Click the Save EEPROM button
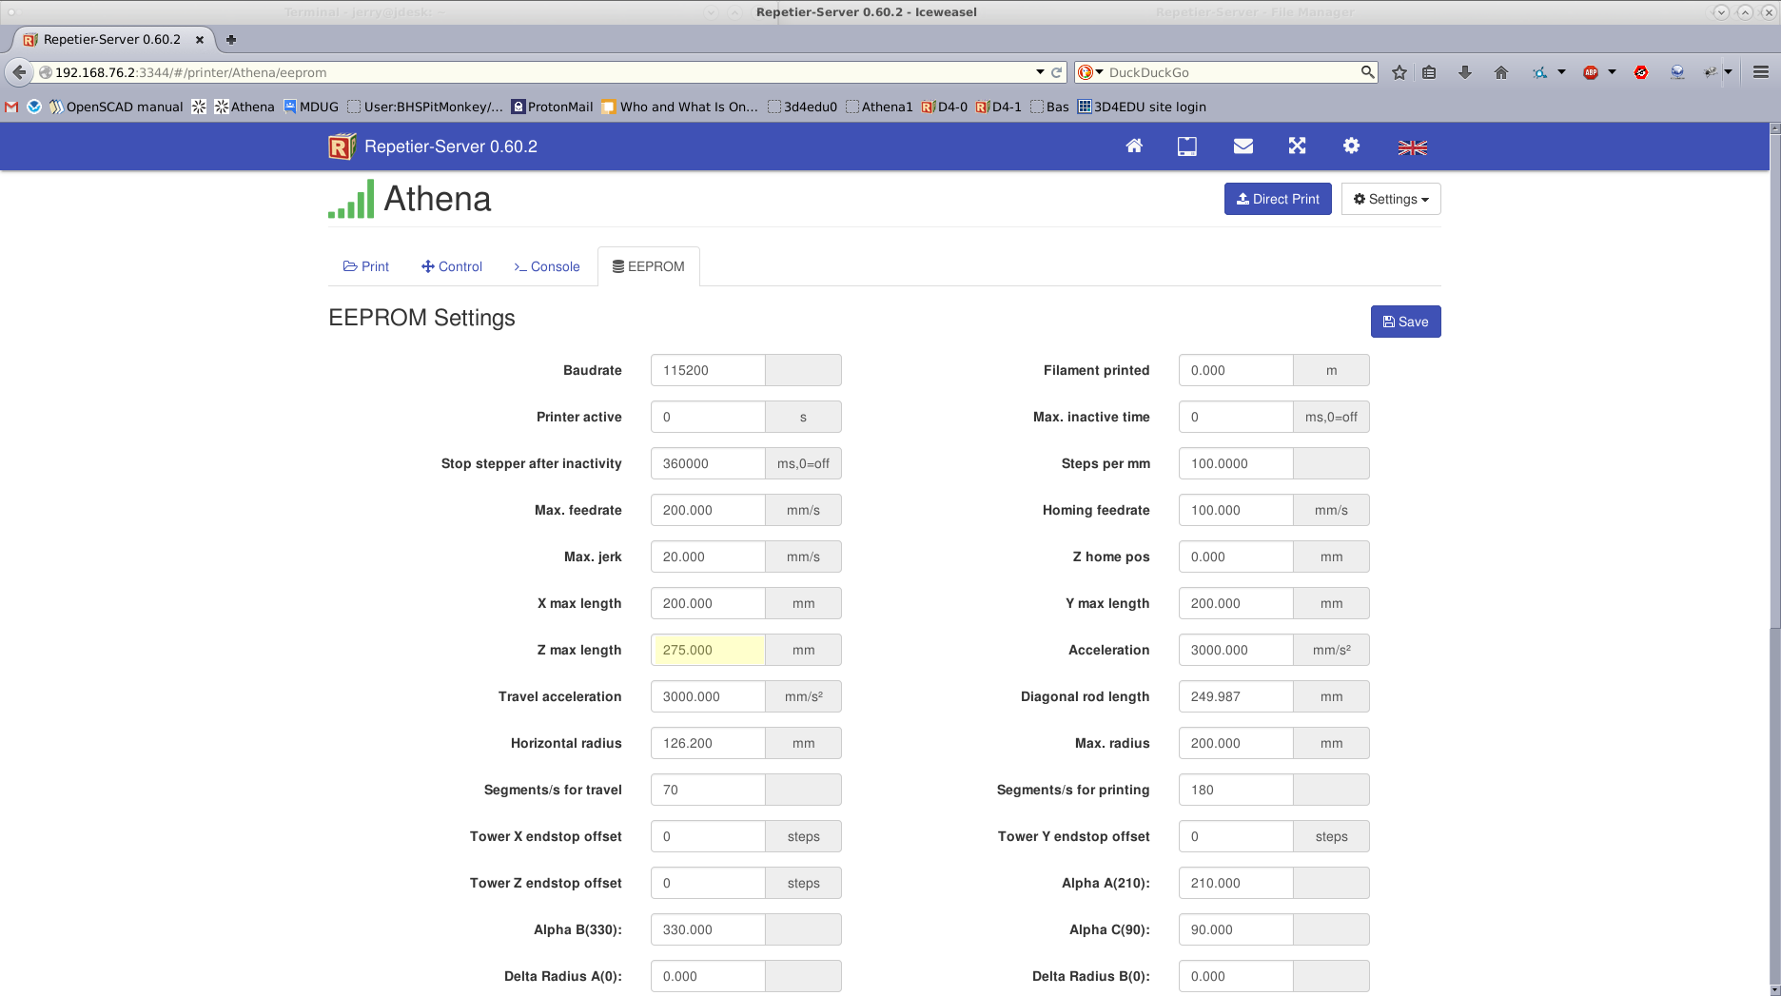The image size is (1781, 996). pos(1405,322)
